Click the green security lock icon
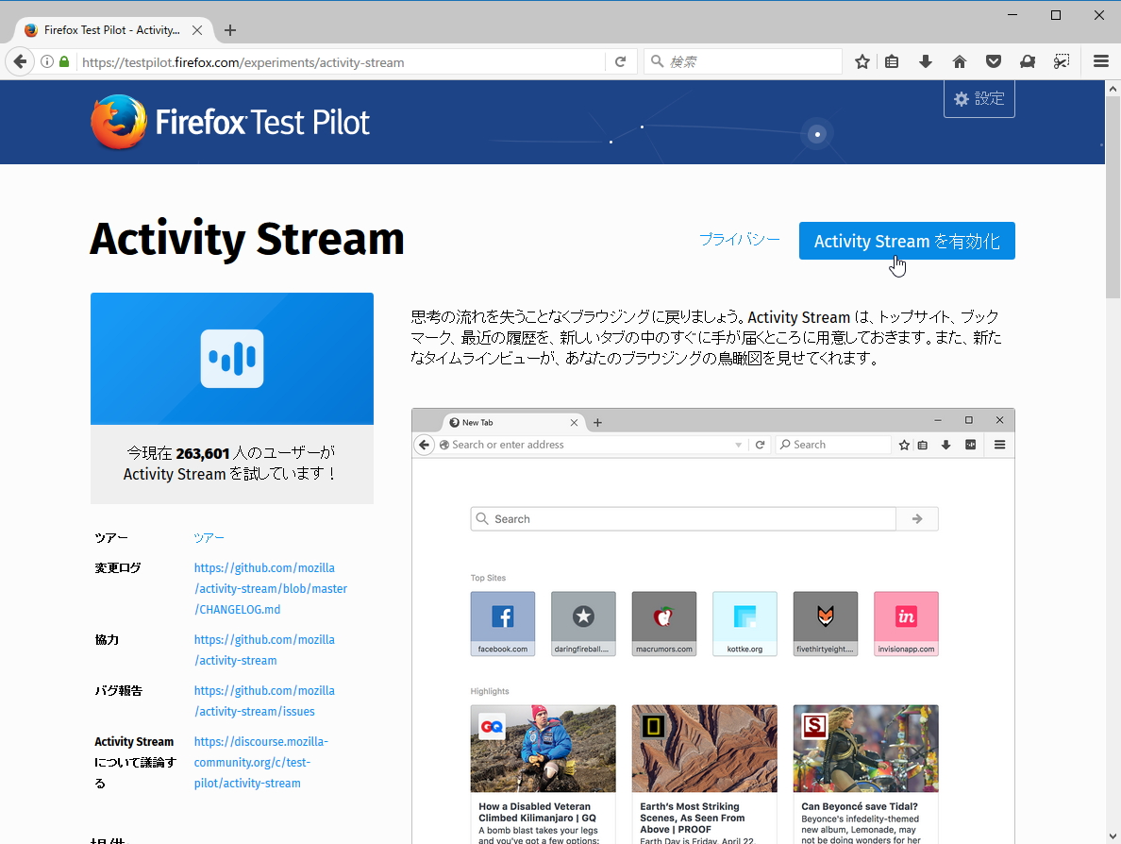The image size is (1121, 844). [x=62, y=60]
